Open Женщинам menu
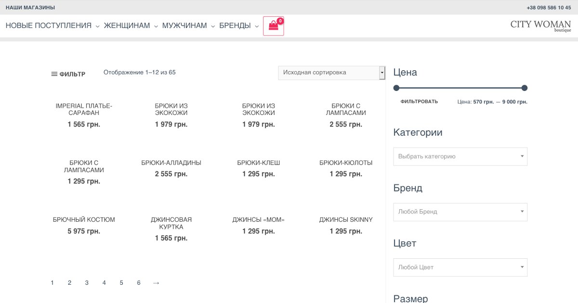 127,26
